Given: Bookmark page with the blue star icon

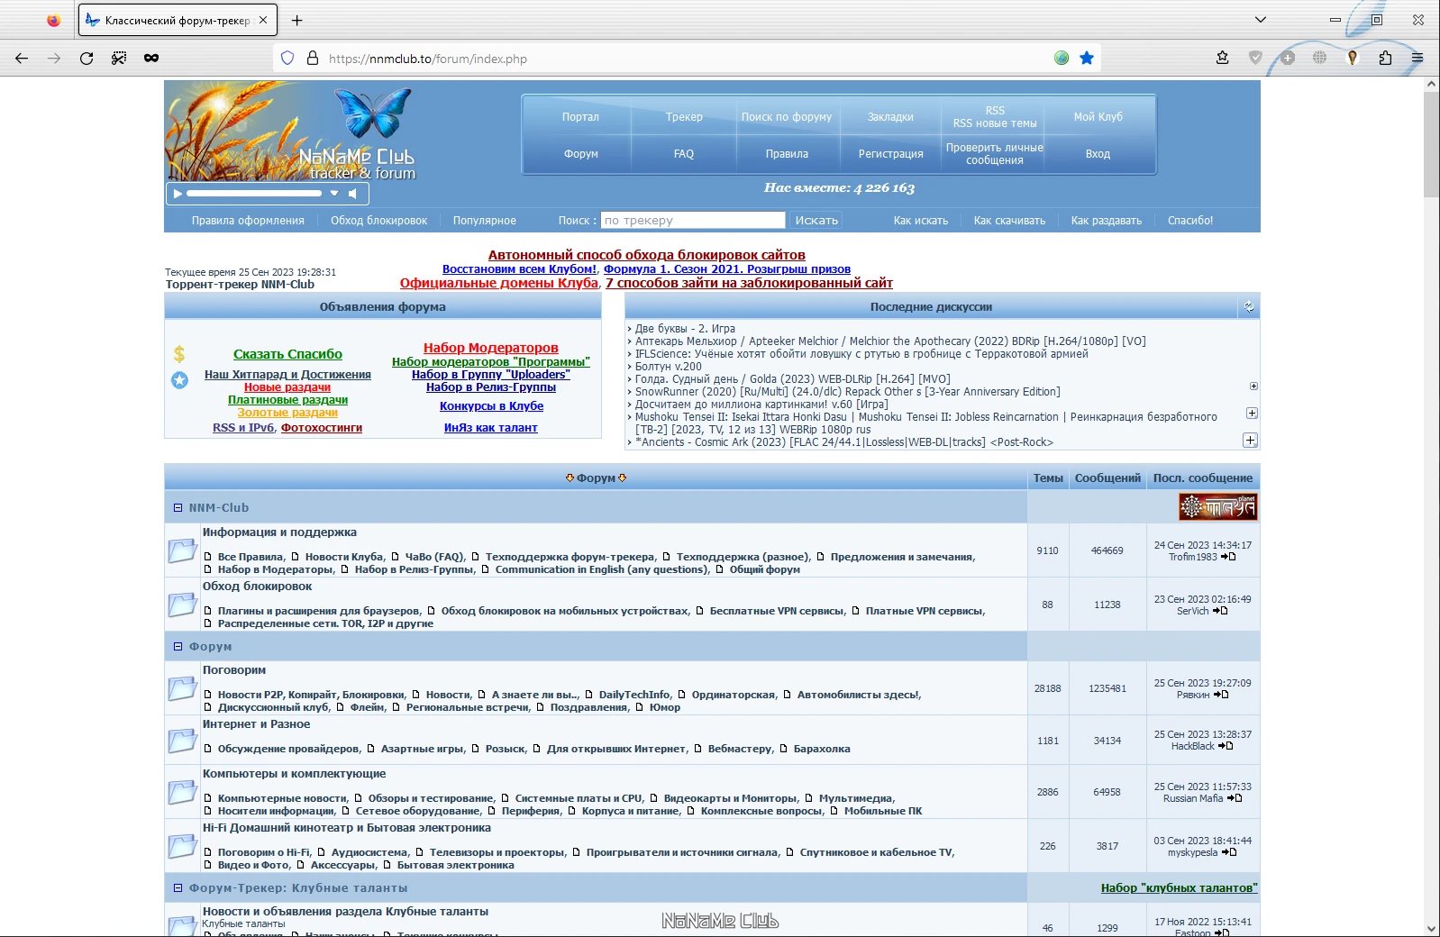Looking at the screenshot, I should 1087,58.
